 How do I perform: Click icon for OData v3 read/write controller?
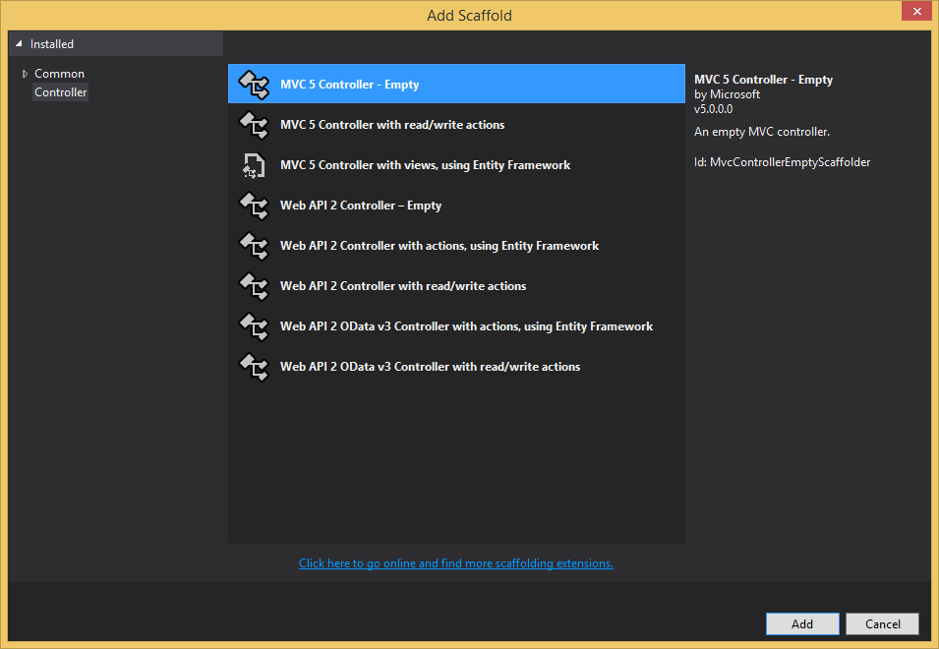[254, 367]
